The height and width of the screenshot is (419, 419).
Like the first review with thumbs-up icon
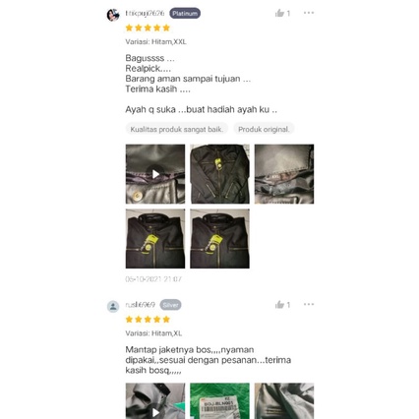[279, 13]
